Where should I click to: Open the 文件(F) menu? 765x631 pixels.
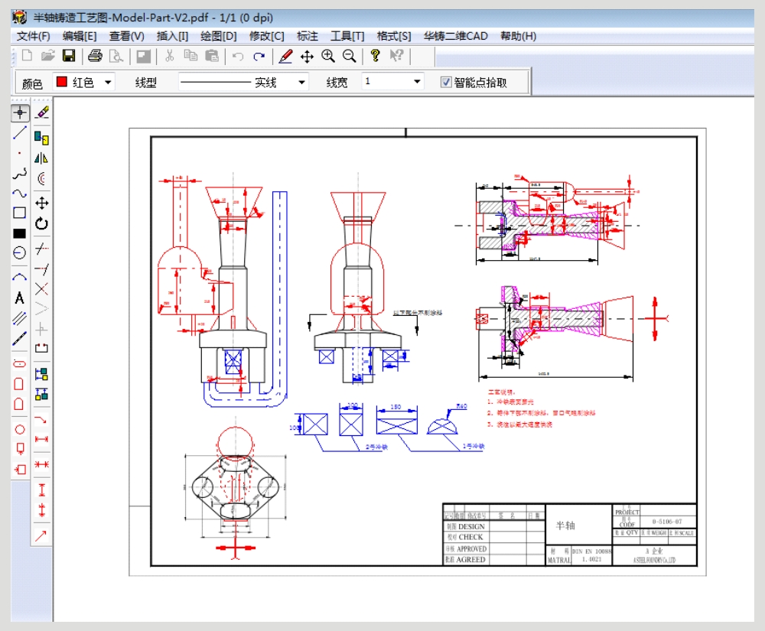[33, 36]
